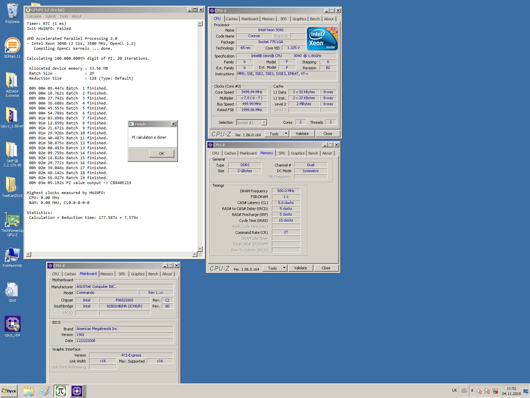Expand Tools dropdown arrow in Memory CPU-Z window
Viewport: 530px width, 398px height.
(x=285, y=268)
